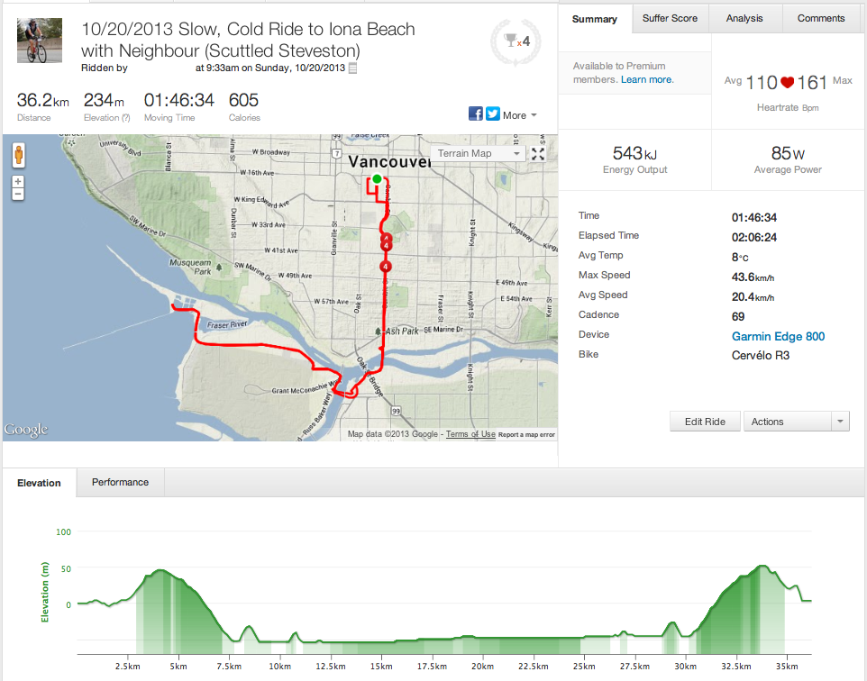Switch to the Suffer Score tab
This screenshot has height=681, width=867.
click(x=671, y=18)
